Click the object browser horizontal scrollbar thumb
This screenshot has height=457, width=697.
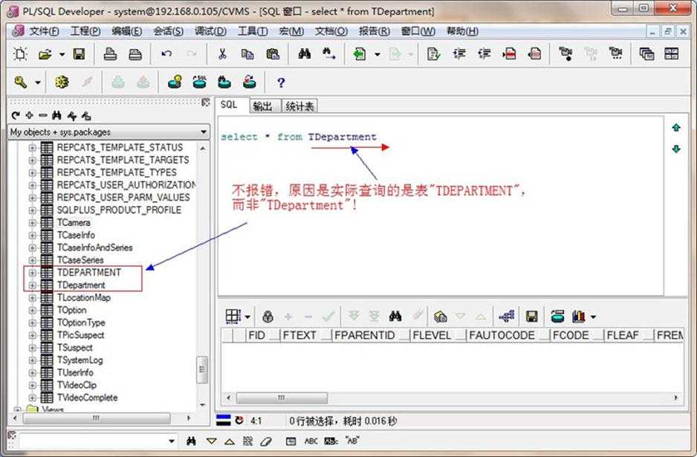pos(97,418)
